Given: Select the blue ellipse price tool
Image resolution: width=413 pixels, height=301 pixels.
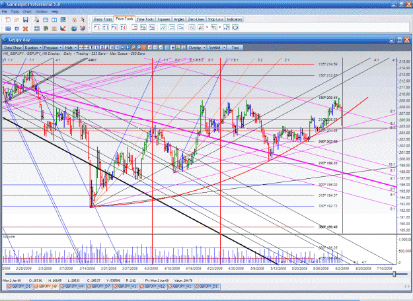Looking at the screenshot, I should pos(235,27).
